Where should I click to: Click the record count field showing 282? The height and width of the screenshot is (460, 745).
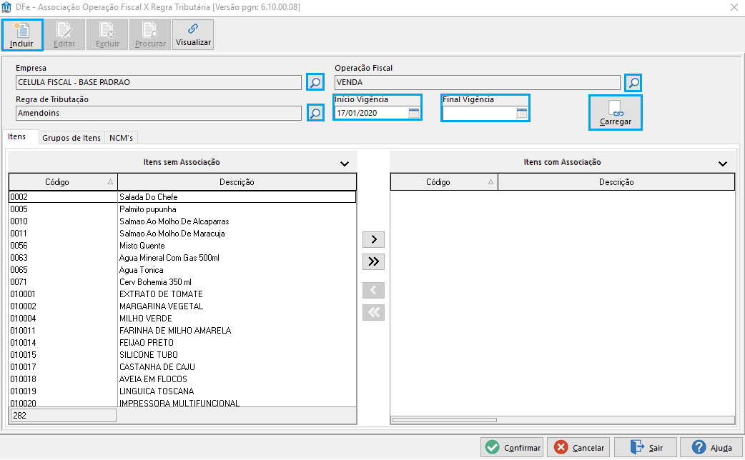pos(63,416)
